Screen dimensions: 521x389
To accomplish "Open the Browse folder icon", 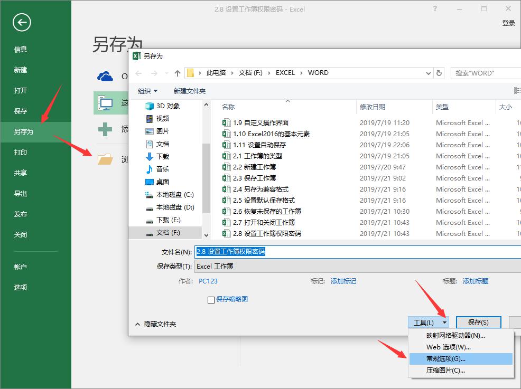I will coord(105,159).
